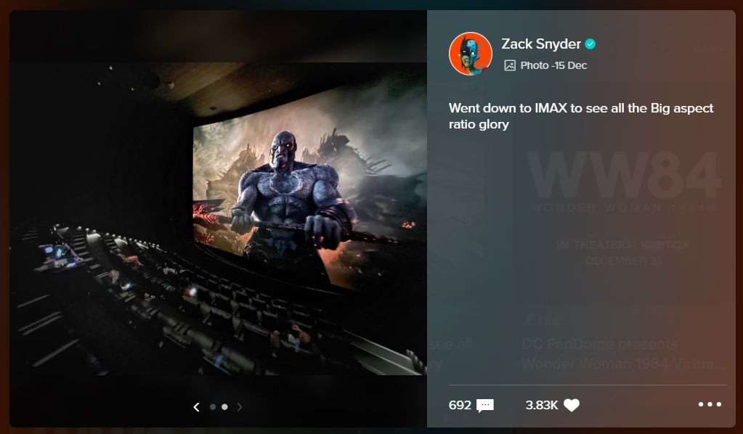Select the second carousel dot indicator
743x434 pixels.
[x=224, y=407]
